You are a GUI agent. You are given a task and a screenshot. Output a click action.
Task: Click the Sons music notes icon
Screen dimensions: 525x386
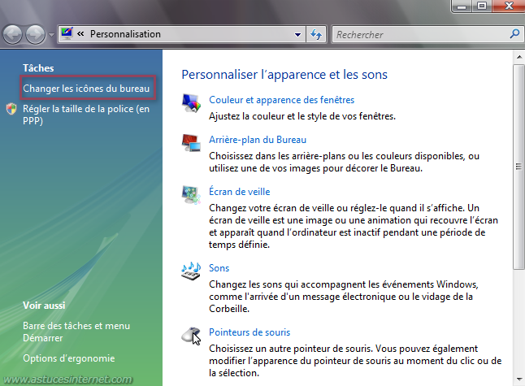tap(191, 271)
